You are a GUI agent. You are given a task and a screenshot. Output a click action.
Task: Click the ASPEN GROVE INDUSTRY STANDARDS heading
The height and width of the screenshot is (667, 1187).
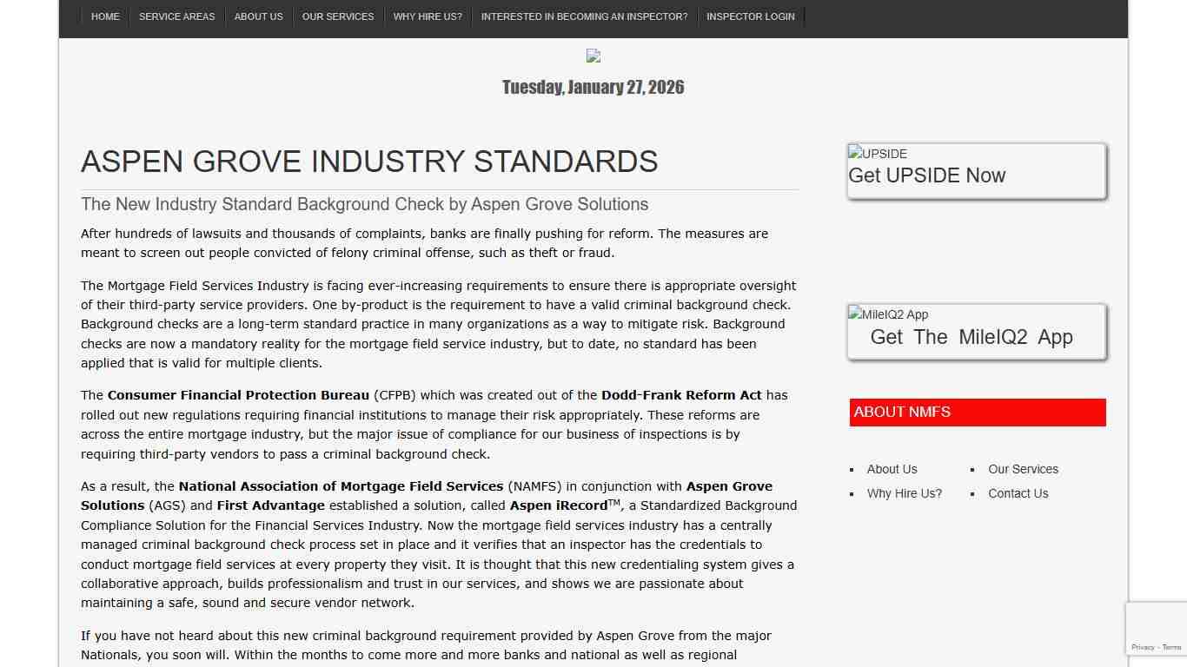(369, 162)
